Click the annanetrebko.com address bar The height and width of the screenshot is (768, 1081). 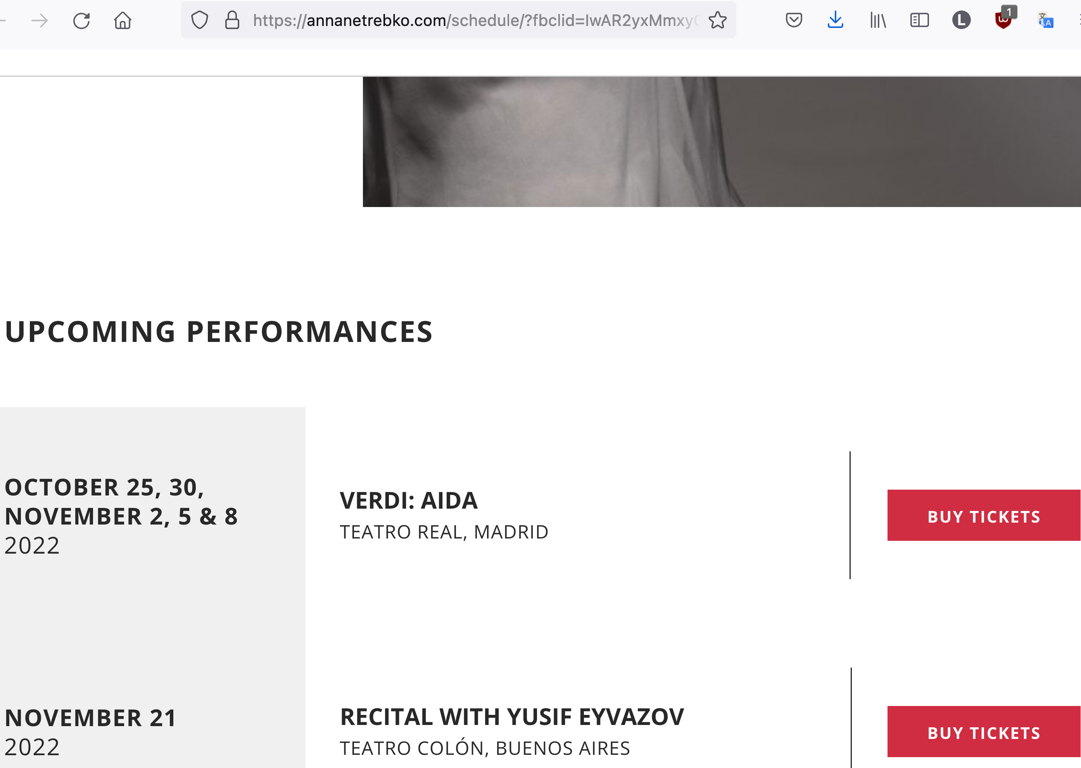pos(473,20)
